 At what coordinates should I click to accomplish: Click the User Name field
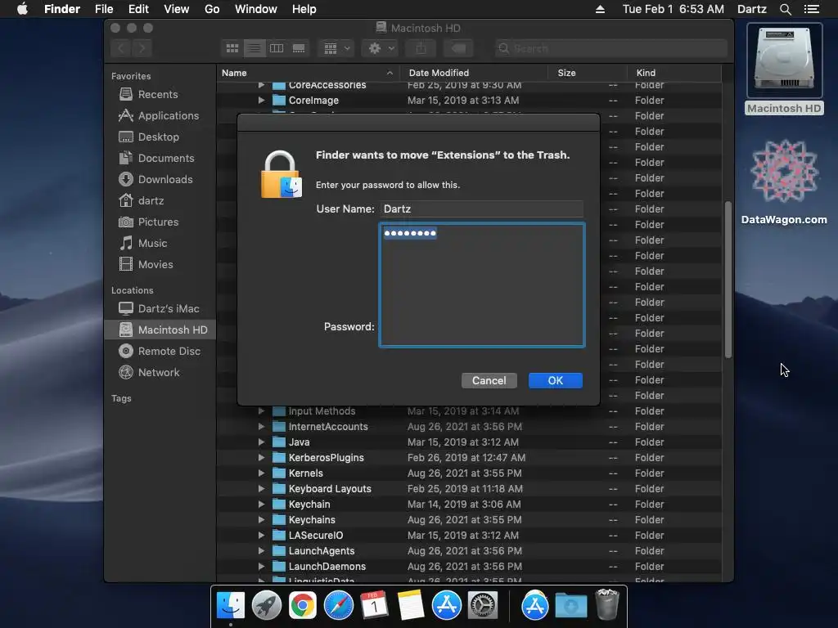pyautogui.click(x=481, y=209)
